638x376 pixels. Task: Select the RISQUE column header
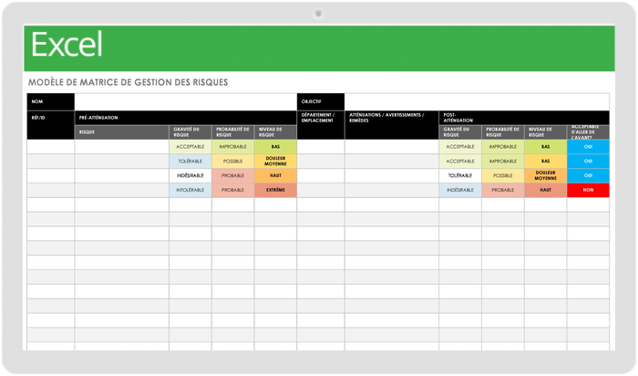(121, 131)
